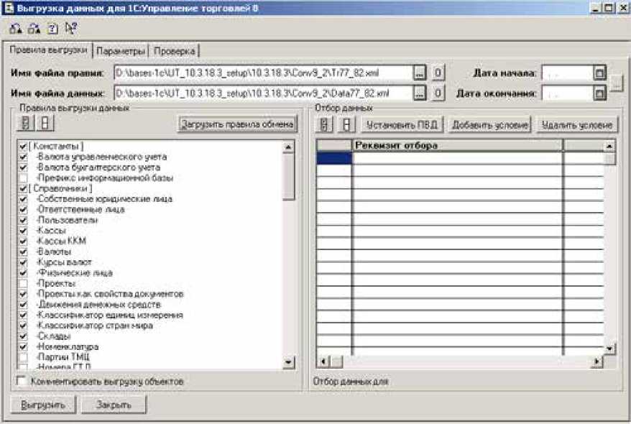The width and height of the screenshot is (631, 424).
Task: Toggle the Кассы ККМ checkbox
Action: [23, 241]
